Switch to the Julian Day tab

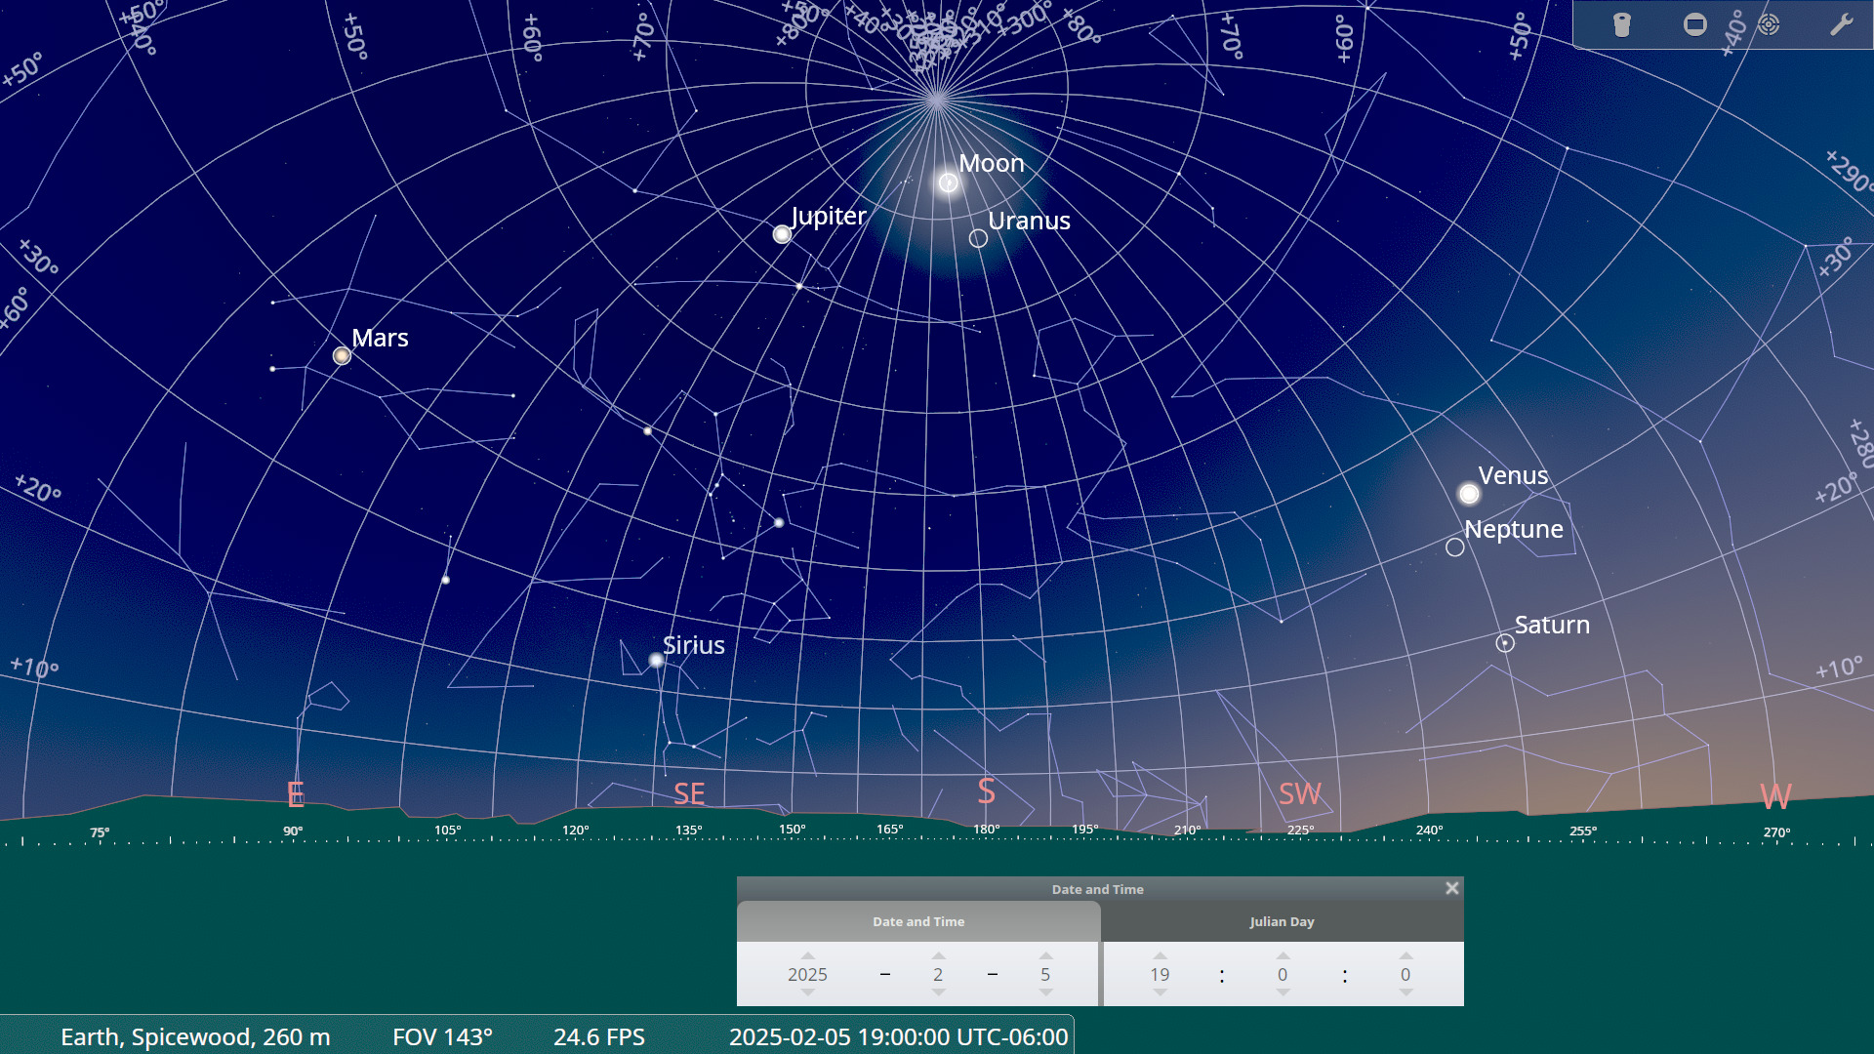1282,921
